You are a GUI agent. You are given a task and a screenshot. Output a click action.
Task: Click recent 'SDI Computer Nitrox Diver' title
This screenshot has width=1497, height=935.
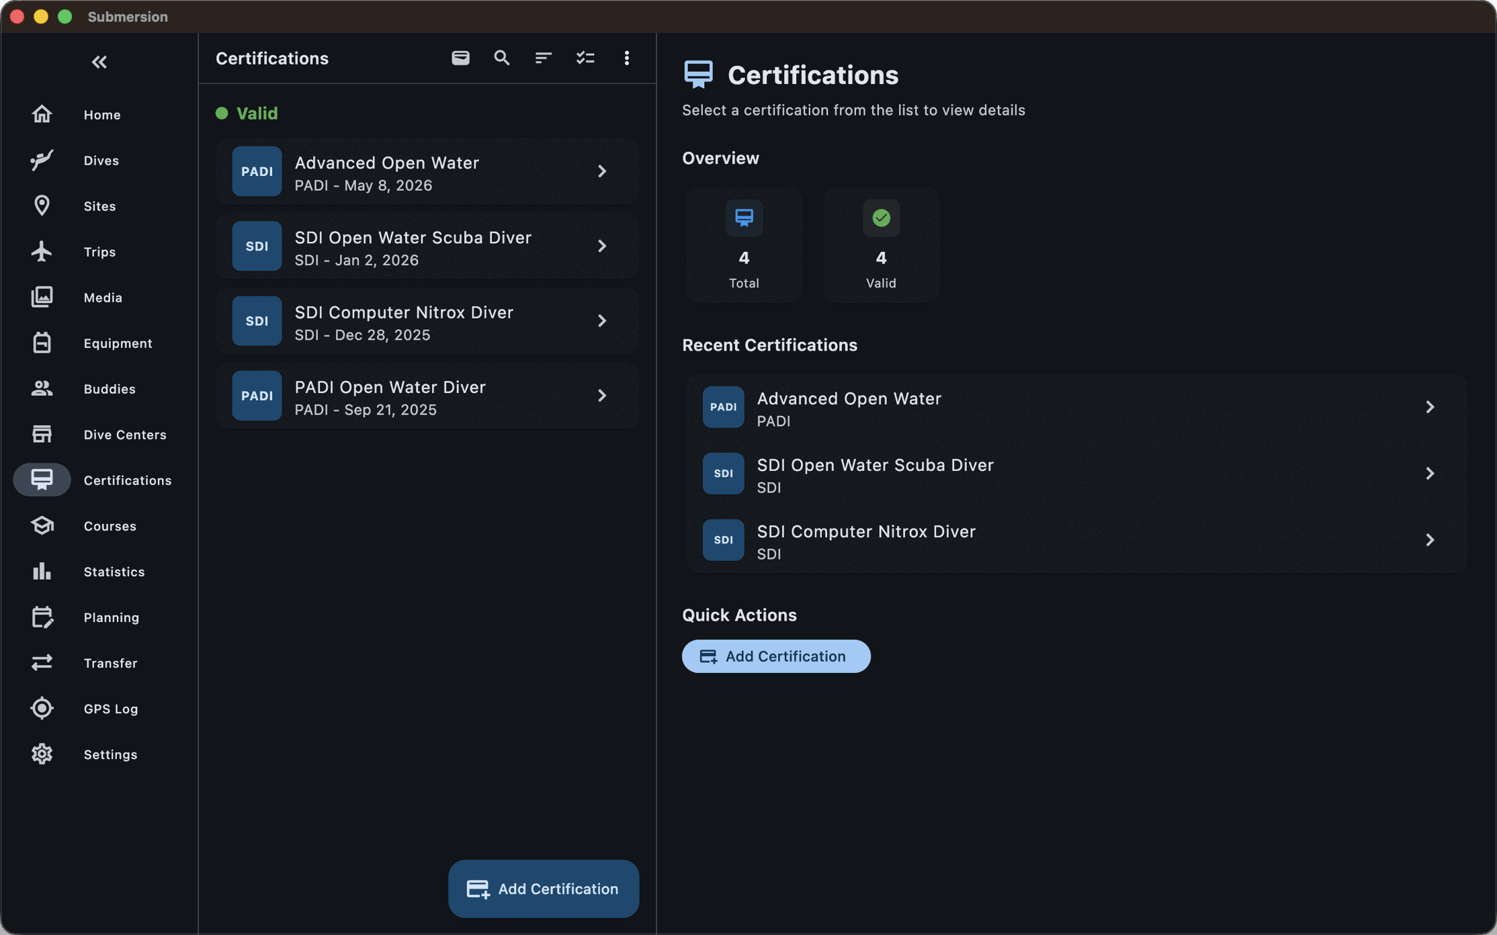866,531
